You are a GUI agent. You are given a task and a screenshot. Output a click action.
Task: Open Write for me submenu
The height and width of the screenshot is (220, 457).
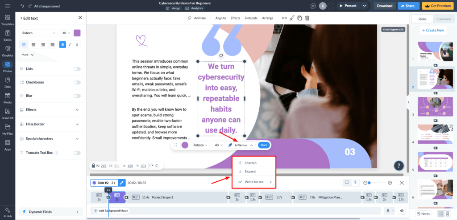point(254,182)
